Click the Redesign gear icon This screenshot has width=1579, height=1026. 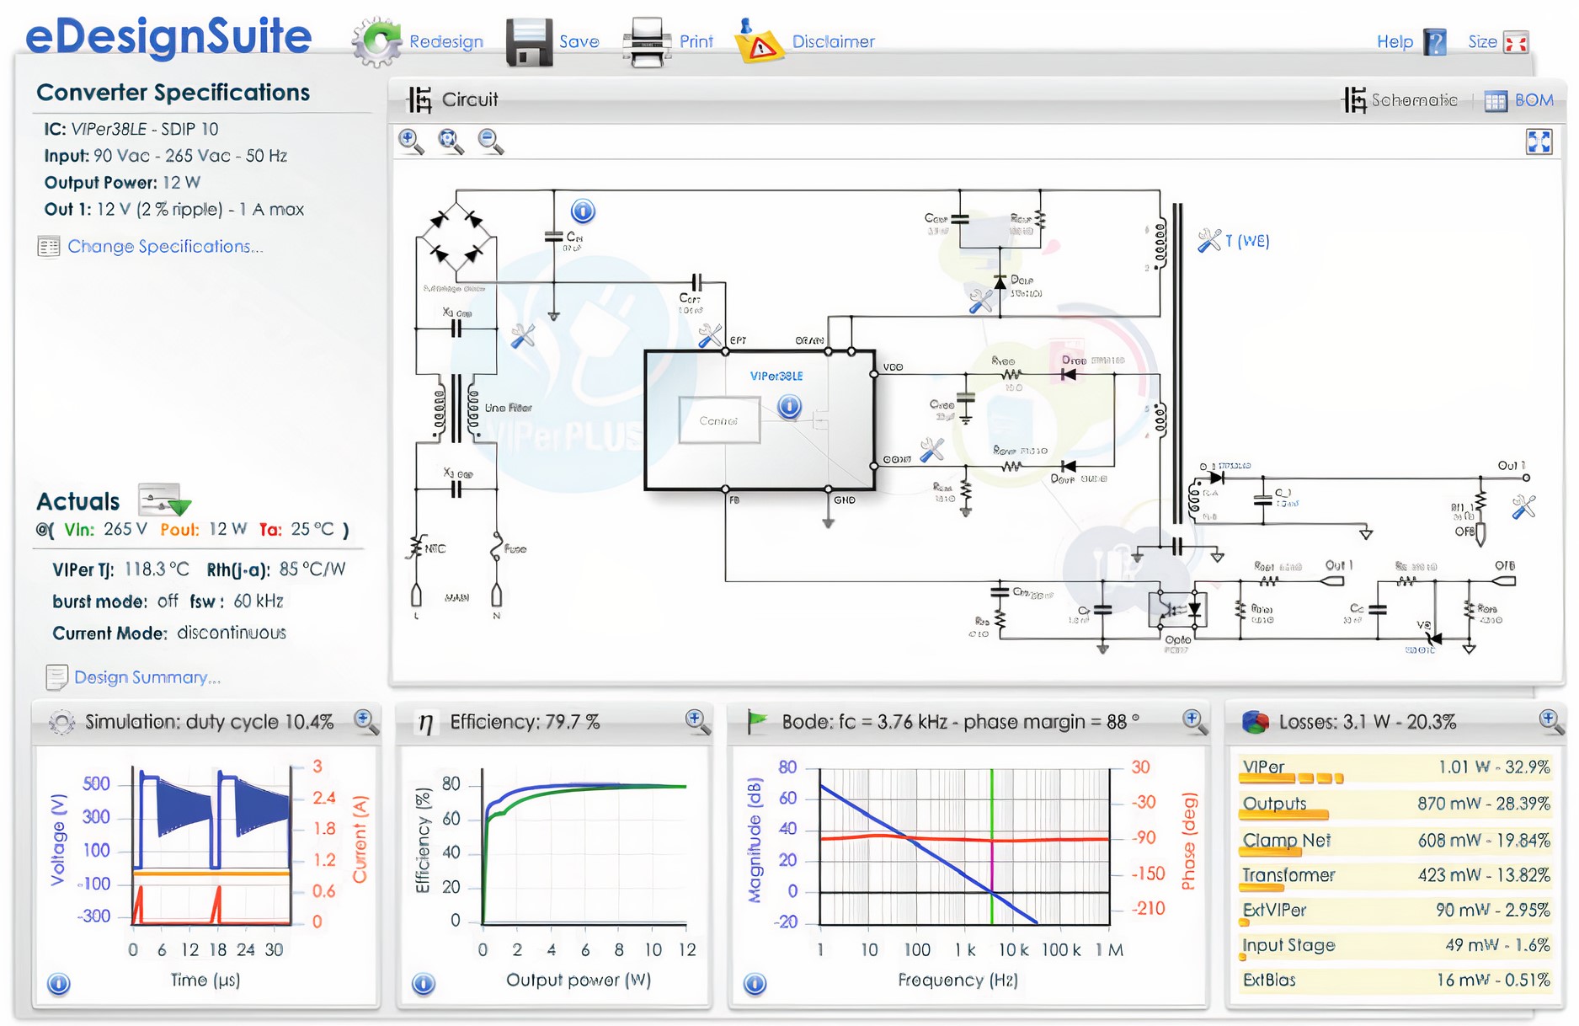tap(376, 41)
